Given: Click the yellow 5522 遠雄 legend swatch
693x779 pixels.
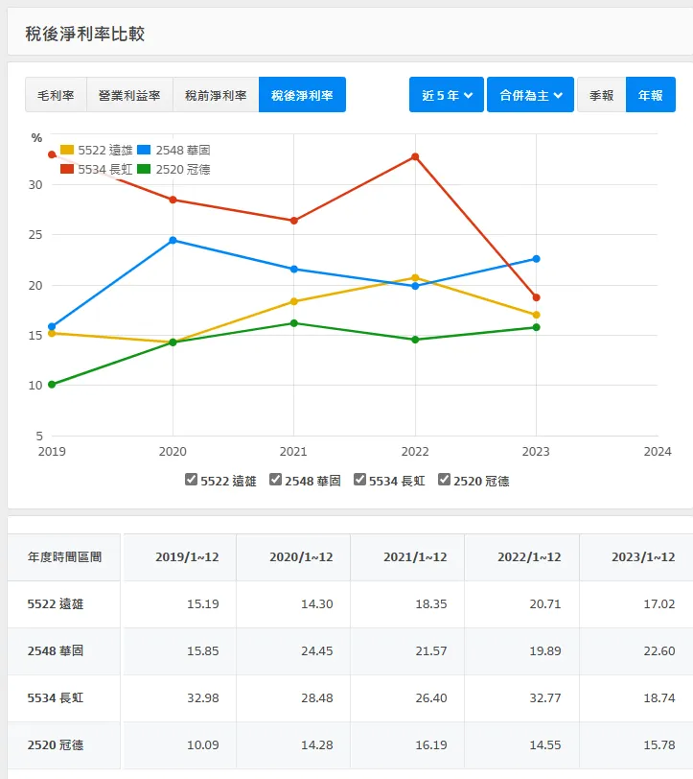Looking at the screenshot, I should click(67, 150).
